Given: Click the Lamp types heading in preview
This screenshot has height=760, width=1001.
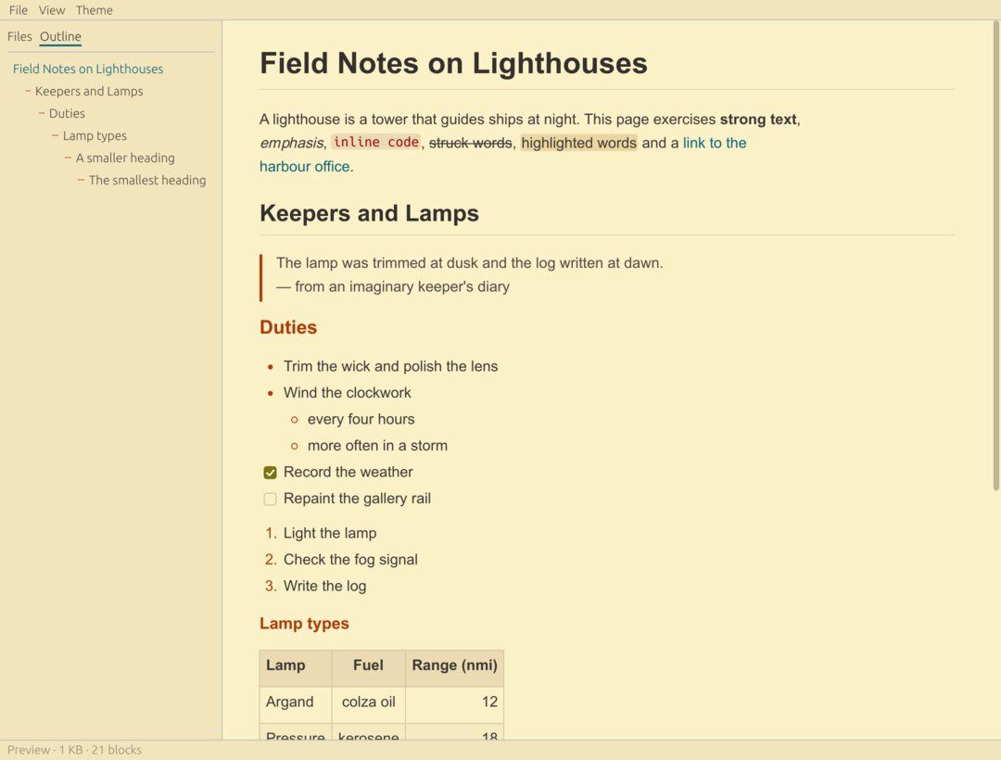Looking at the screenshot, I should pos(304,624).
